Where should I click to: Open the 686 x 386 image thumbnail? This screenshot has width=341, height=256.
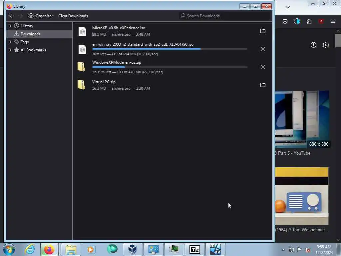302,119
